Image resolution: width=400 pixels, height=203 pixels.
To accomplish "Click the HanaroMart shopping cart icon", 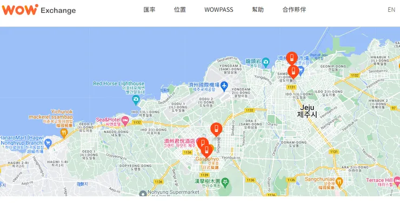I will click(48, 144).
